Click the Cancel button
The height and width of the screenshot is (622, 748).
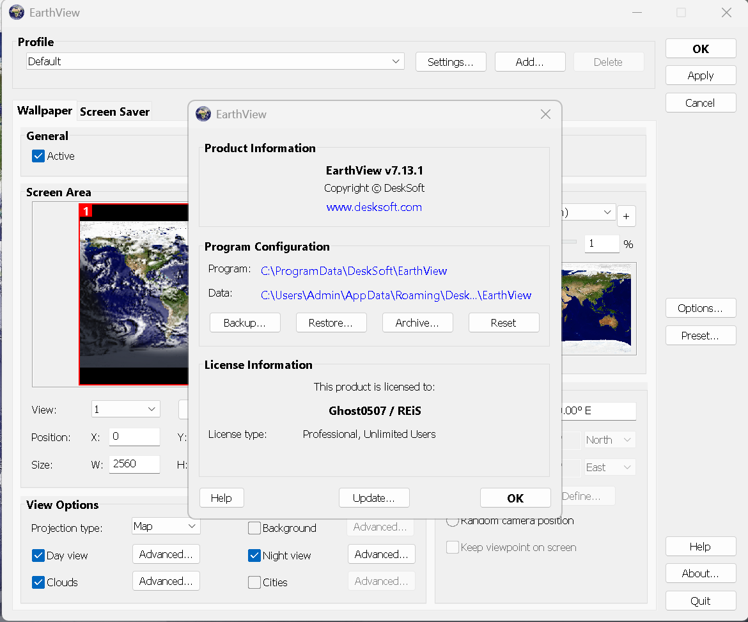point(701,102)
